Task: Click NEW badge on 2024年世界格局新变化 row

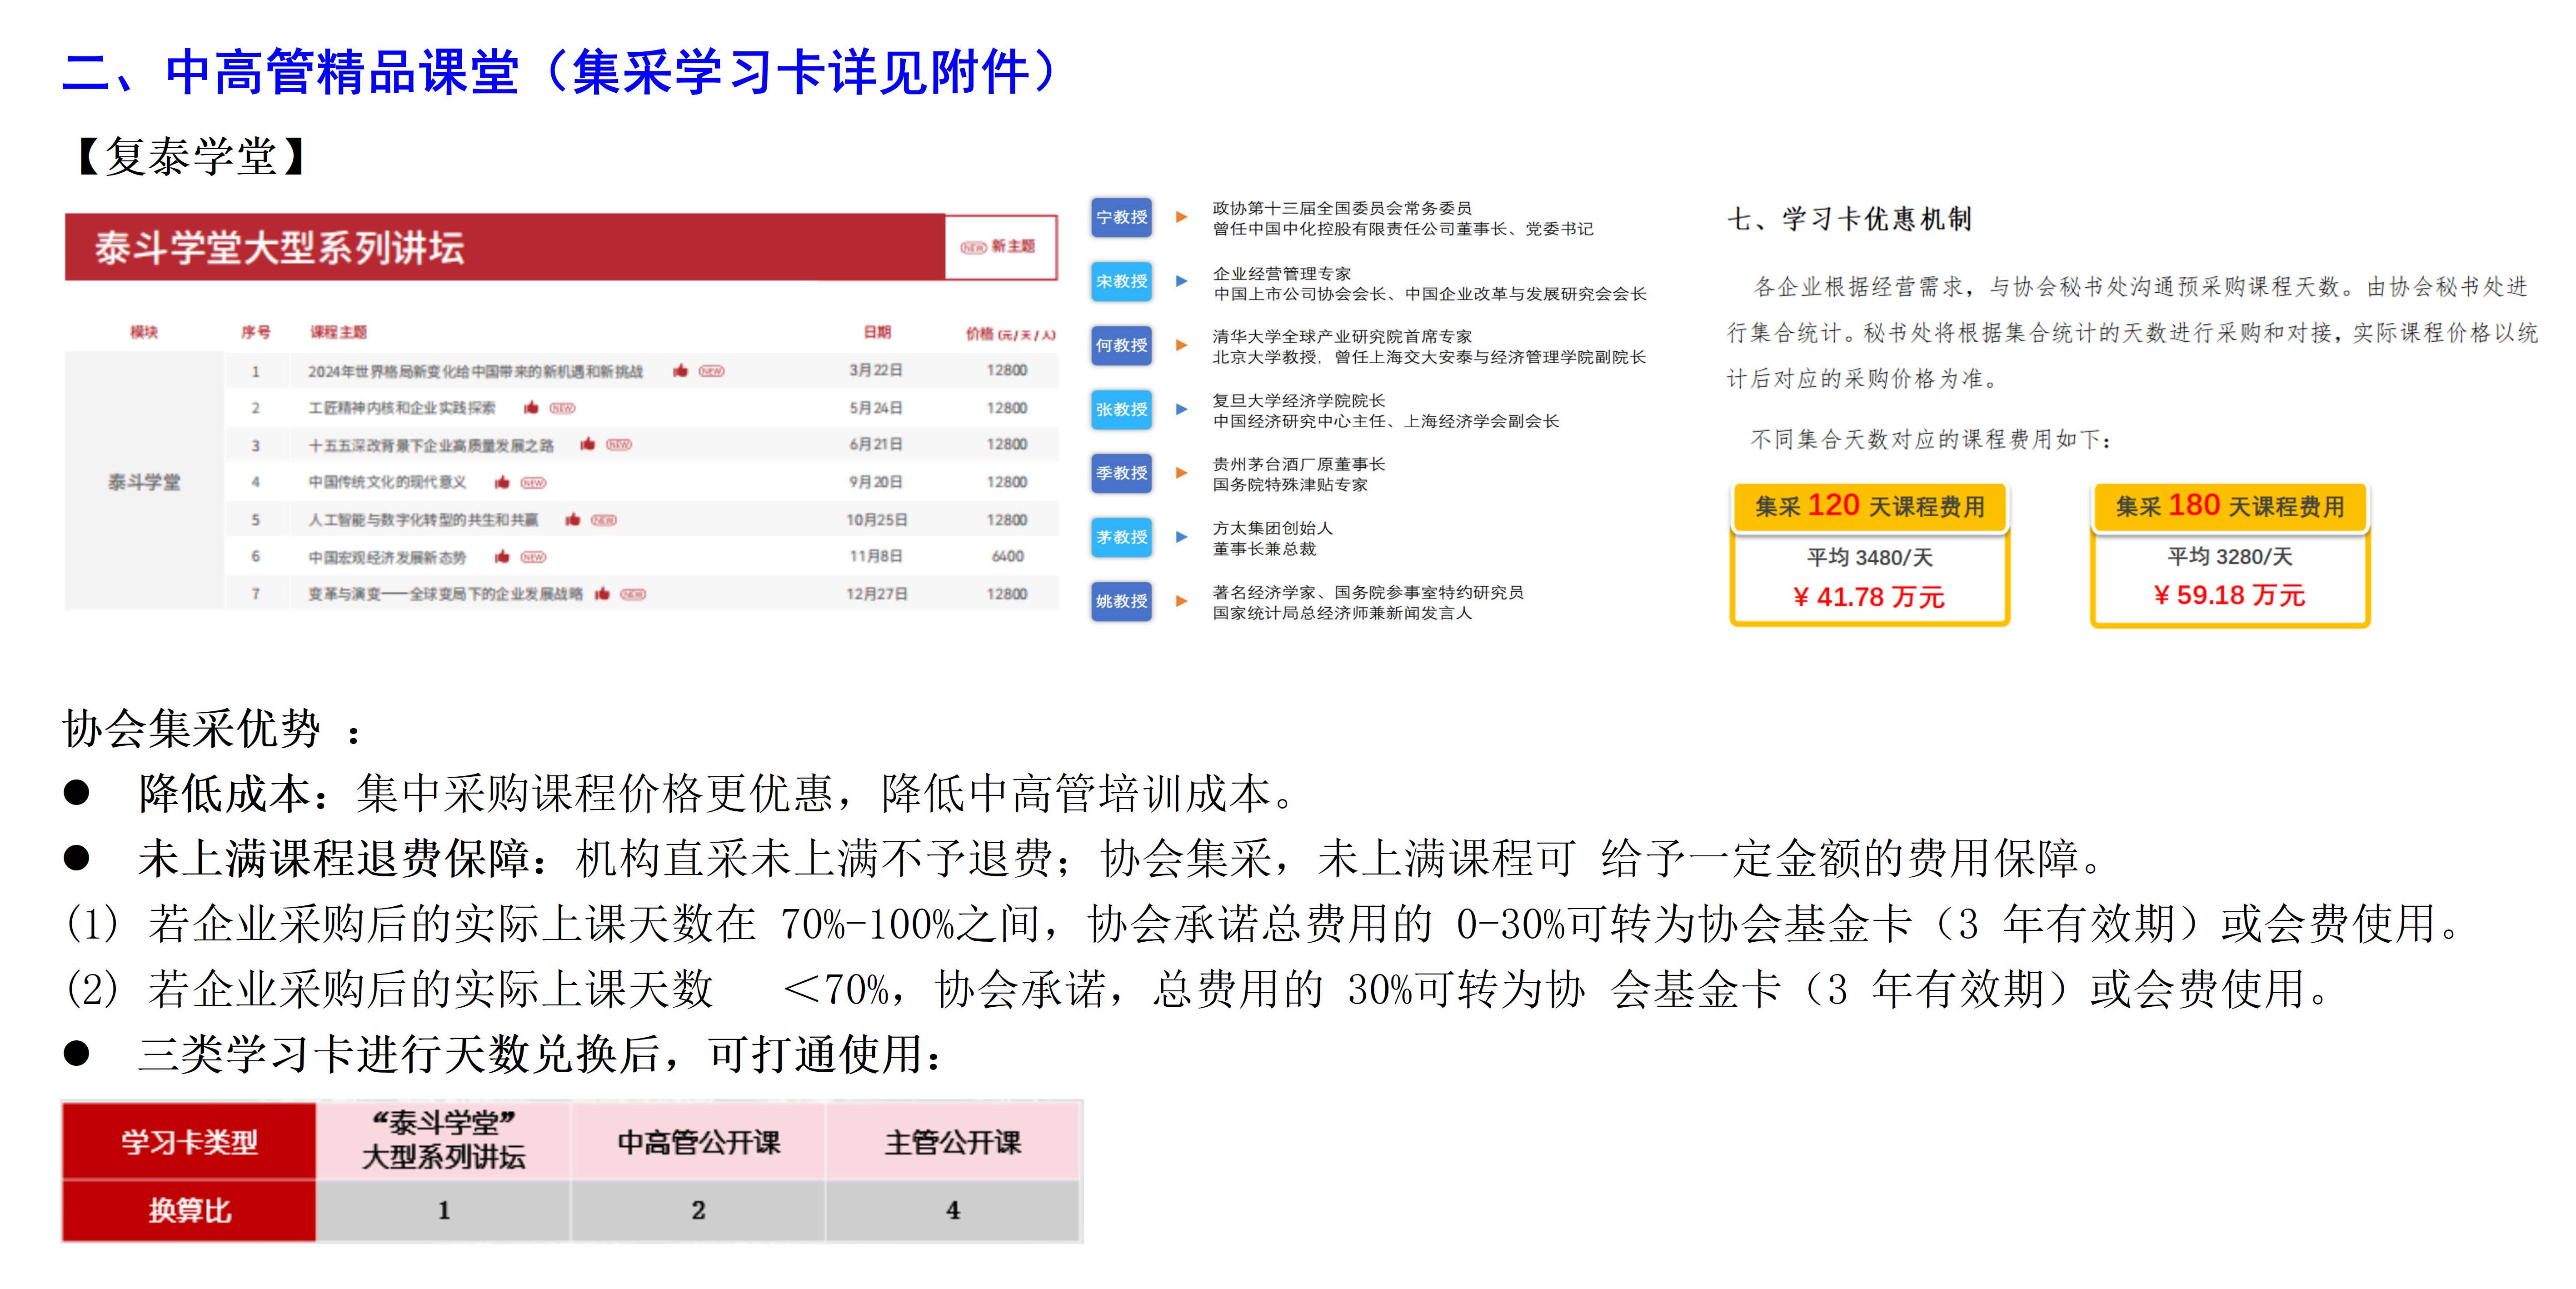Action: point(711,371)
